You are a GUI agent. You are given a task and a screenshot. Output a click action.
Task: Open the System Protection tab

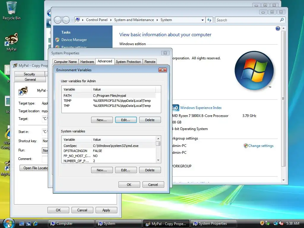point(128,62)
